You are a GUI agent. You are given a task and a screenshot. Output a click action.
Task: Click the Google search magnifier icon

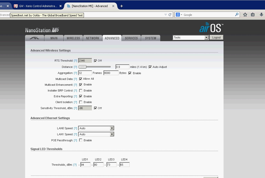(237, 15)
